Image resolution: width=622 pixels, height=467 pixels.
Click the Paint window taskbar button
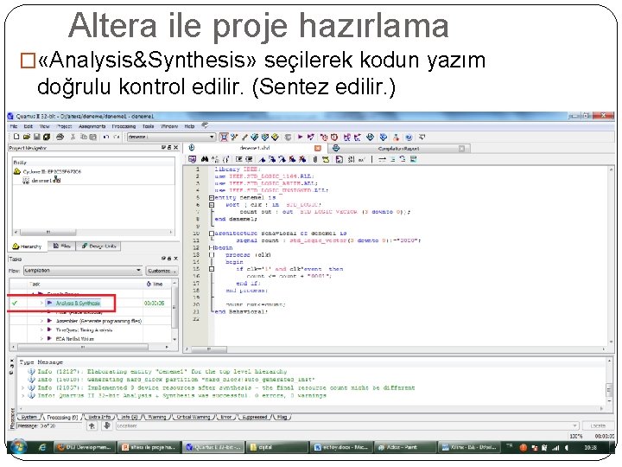click(403, 447)
